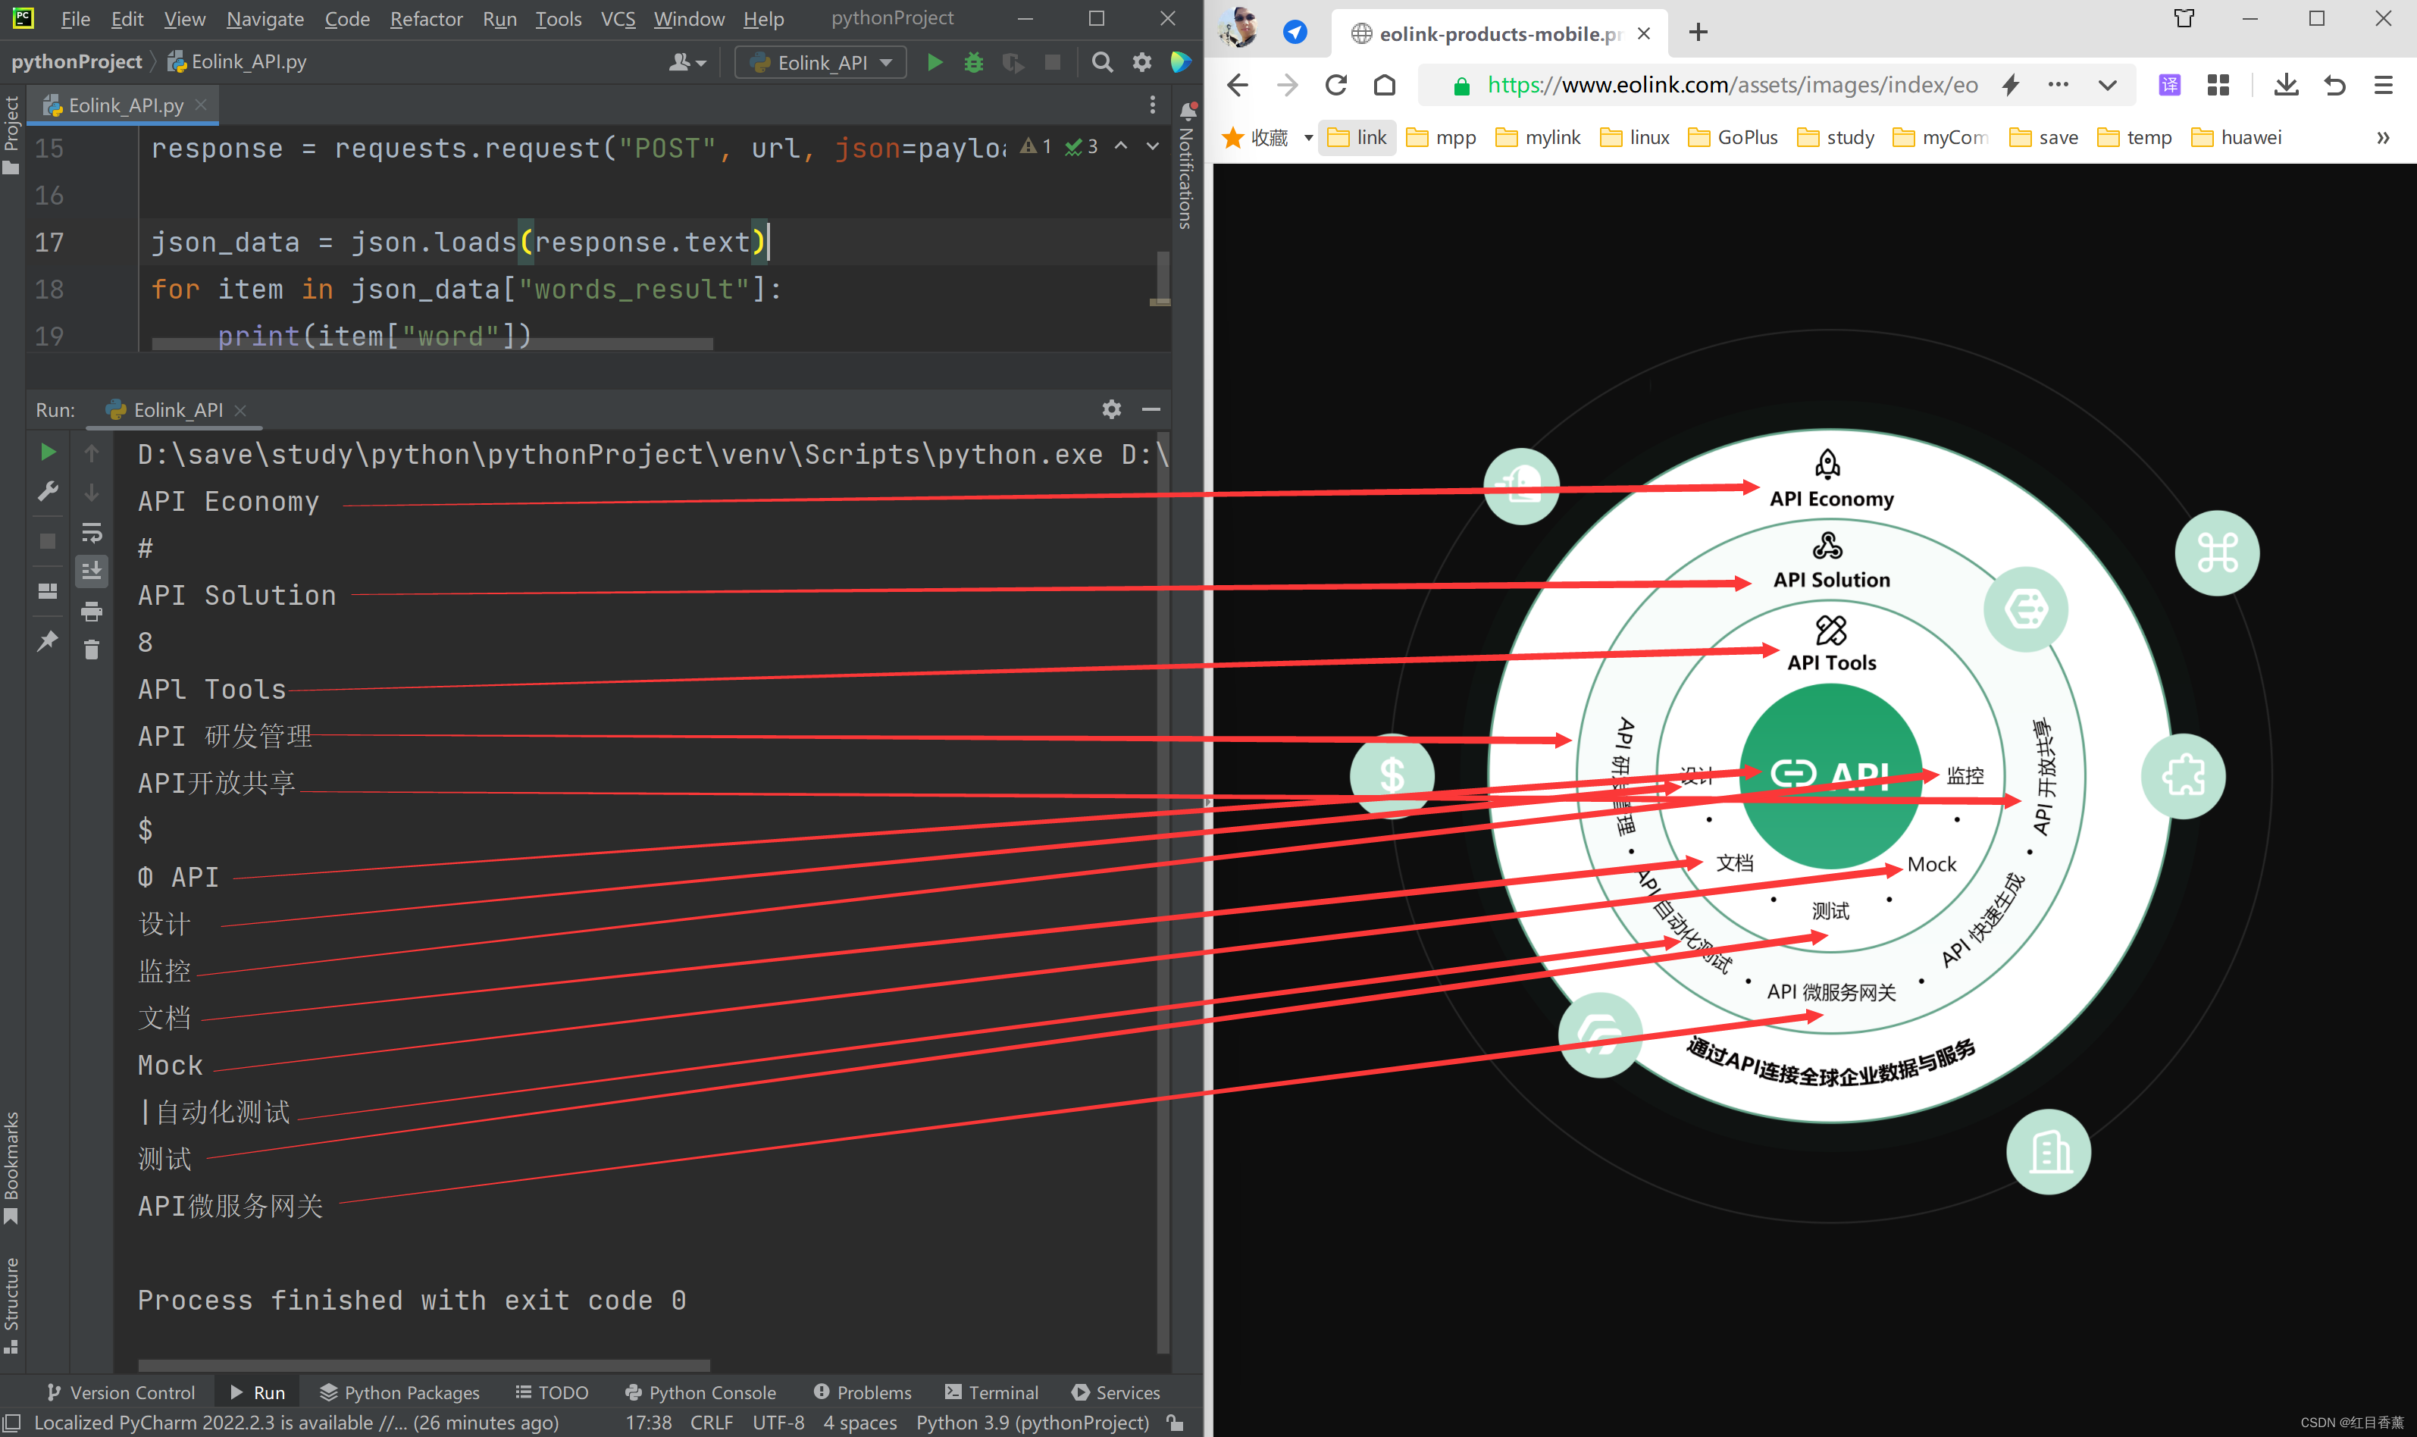This screenshot has width=2417, height=1437.
Task: Open the Terminal tool window
Action: (x=991, y=1392)
